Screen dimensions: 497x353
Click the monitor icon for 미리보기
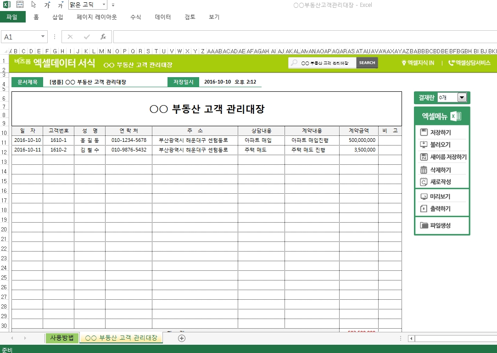424,196
